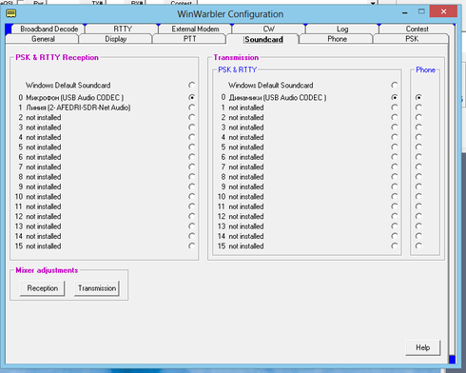Switch to the Phone tab
The height and width of the screenshot is (373, 466).
(x=337, y=39)
